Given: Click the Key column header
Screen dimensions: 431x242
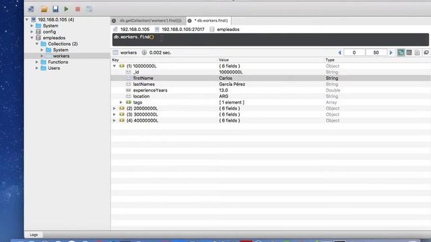Looking at the screenshot, I should (x=115, y=60).
